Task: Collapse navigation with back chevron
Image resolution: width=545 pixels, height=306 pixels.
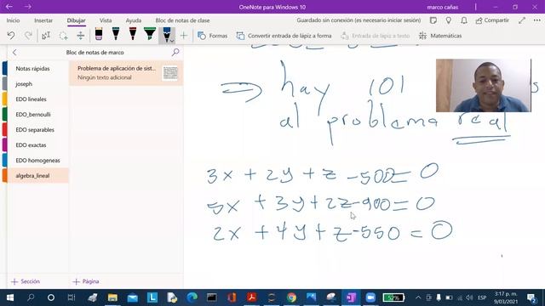Action: coord(14,53)
